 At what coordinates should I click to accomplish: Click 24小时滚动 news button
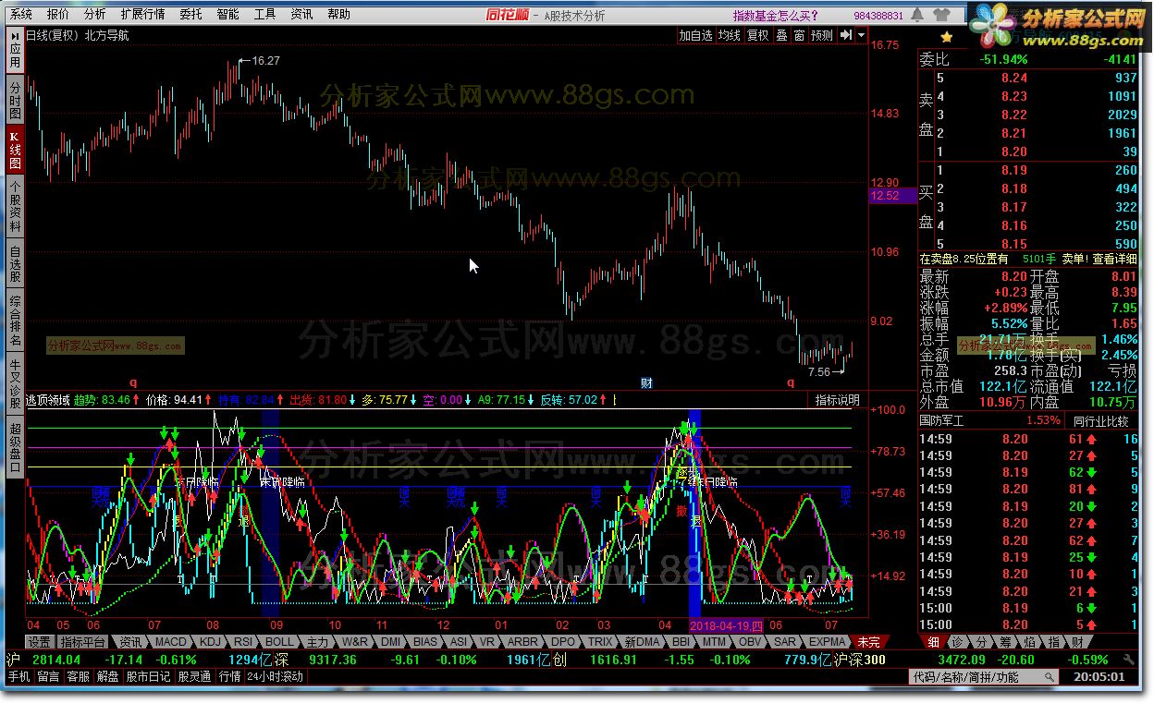coord(276,676)
